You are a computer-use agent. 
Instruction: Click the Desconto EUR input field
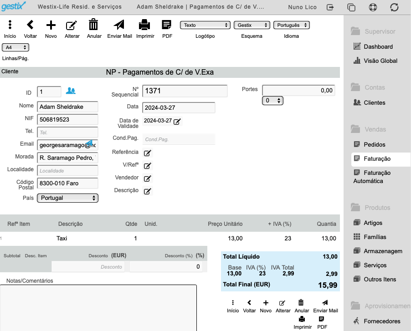(88, 267)
